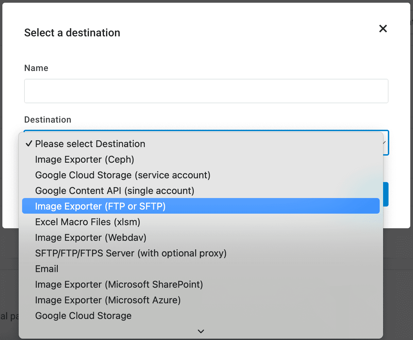
Task: Pick Excel Macro Files (xlsm) option
Action: coord(88,222)
